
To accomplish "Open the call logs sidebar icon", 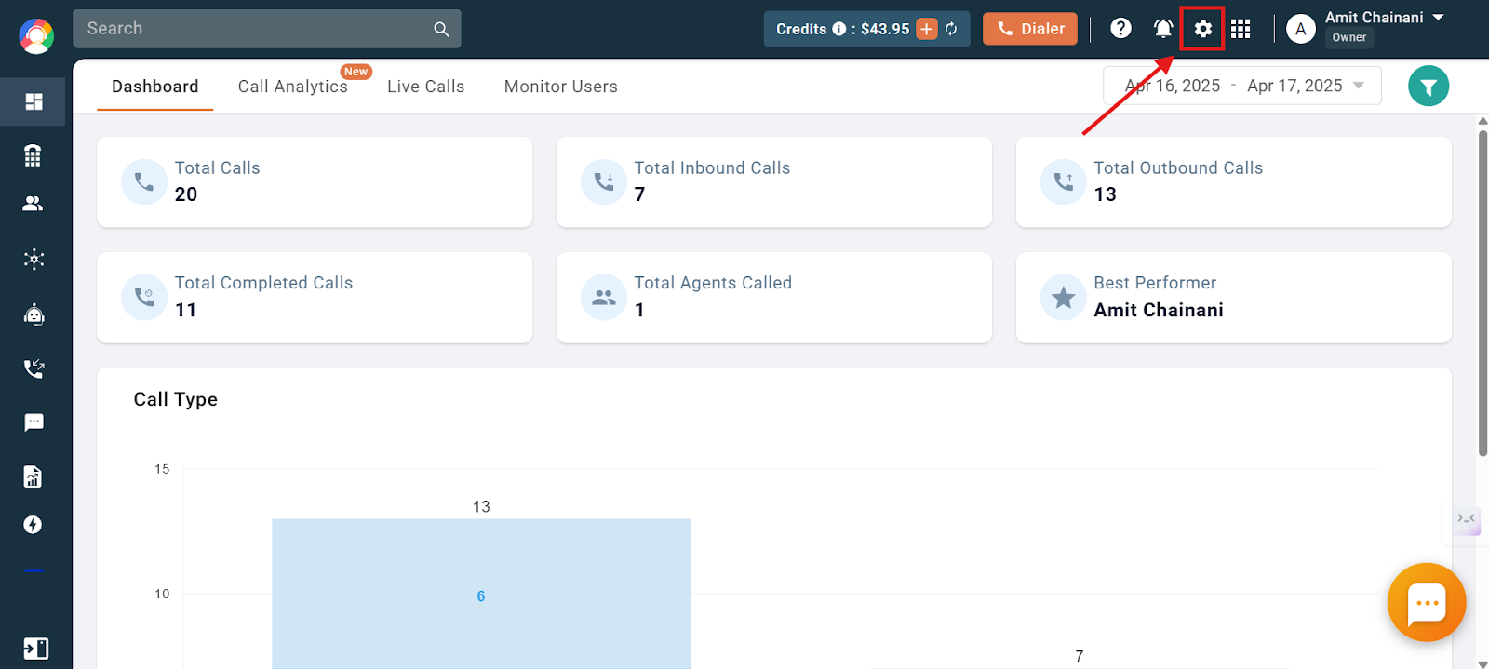I will click(34, 368).
